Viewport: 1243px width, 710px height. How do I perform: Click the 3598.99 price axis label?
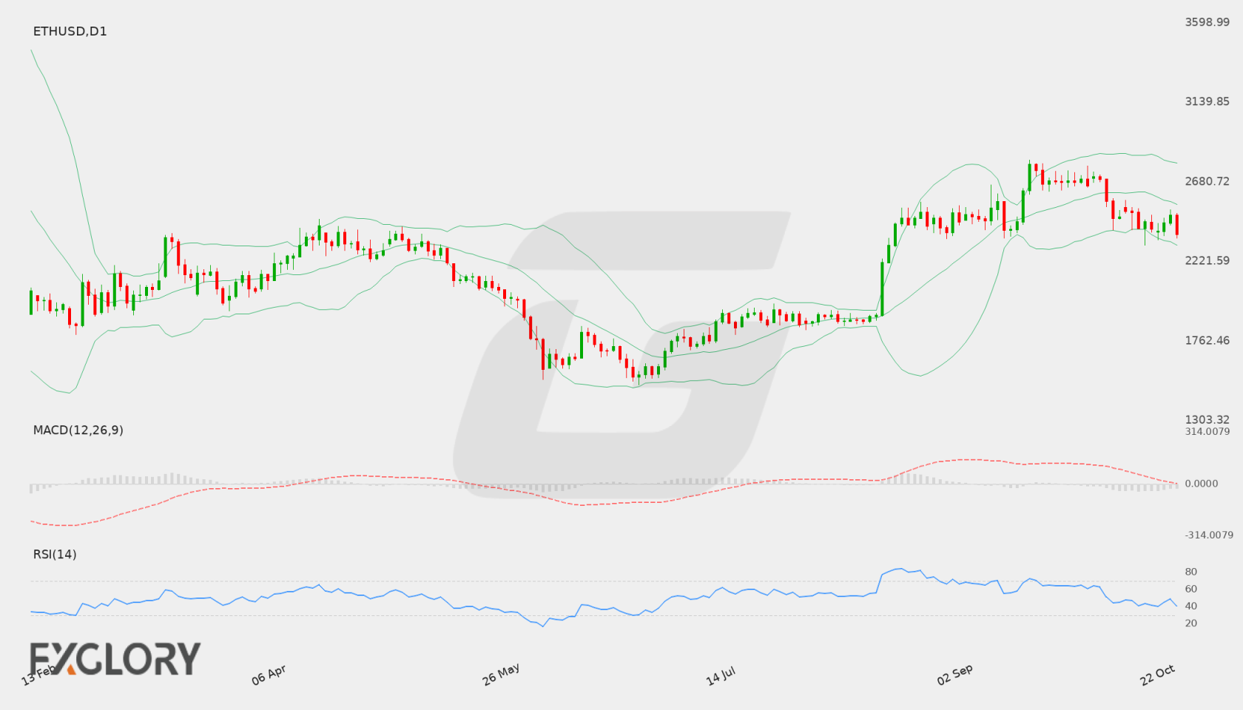pyautogui.click(x=1207, y=22)
